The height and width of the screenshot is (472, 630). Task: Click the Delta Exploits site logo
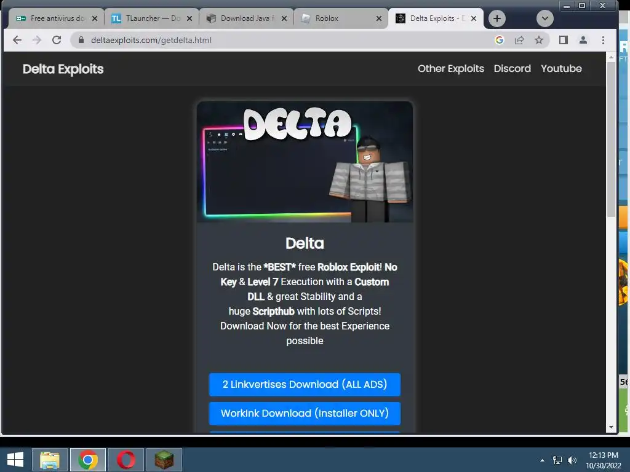tap(63, 69)
